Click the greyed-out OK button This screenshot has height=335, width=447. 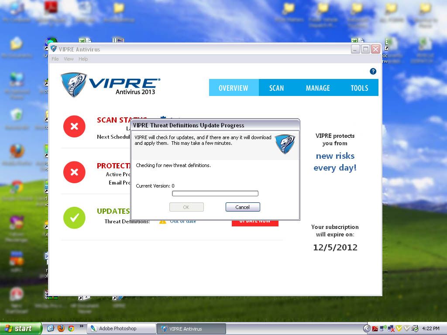[186, 207]
